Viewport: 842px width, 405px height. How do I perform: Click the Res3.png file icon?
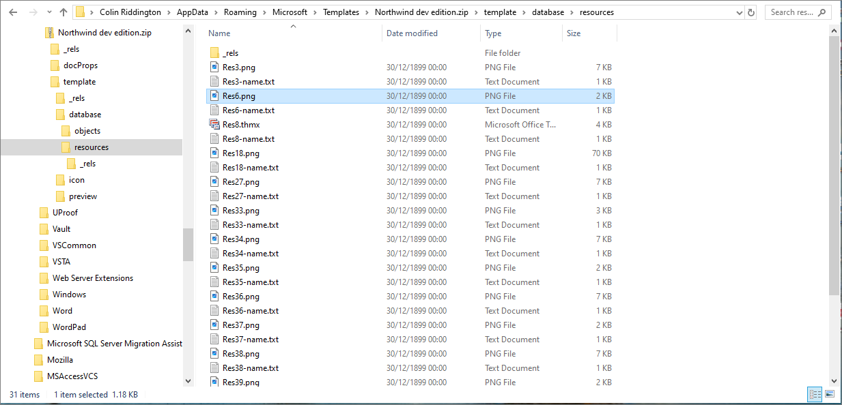click(214, 67)
